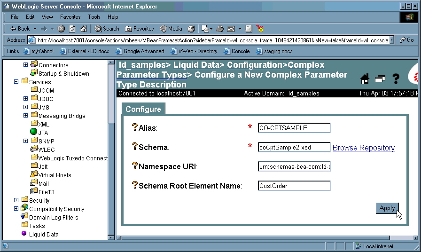Click the Alias help question icon

pyautogui.click(x=135, y=127)
